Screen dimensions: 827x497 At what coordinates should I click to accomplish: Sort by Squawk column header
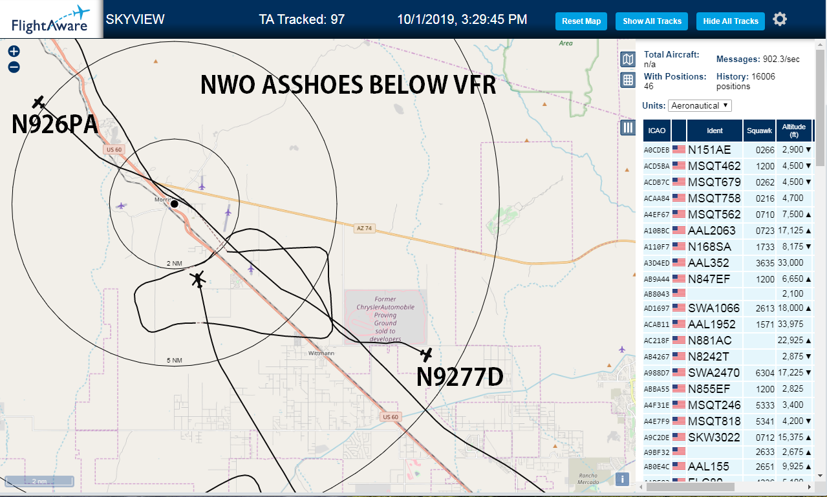pos(759,131)
